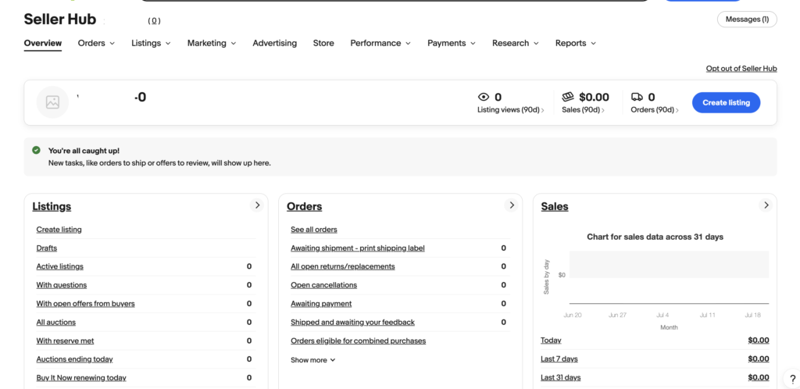Open Auctions ending today link
The image size is (800, 389).
click(74, 359)
